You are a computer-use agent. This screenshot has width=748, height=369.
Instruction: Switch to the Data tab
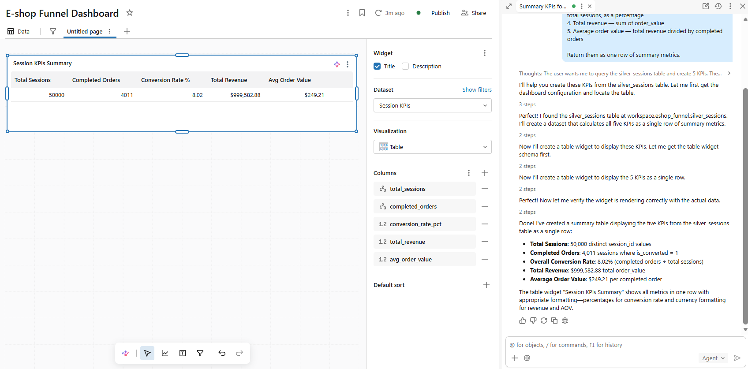pos(19,31)
